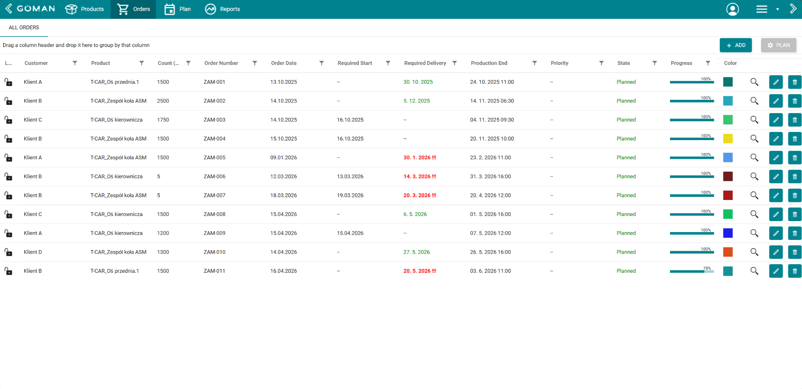Open the user account profile icon

(x=733, y=9)
